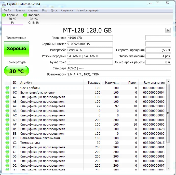Click the Стандарт field ACS-2
Screen dimensions: 176x175
119,68
